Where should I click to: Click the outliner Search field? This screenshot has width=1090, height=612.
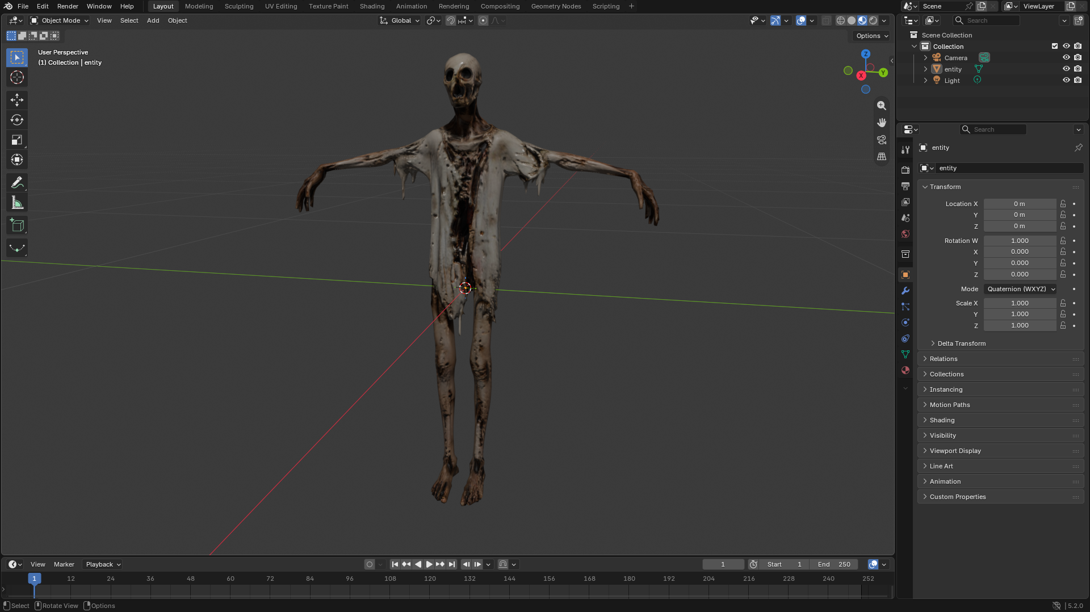(987, 20)
